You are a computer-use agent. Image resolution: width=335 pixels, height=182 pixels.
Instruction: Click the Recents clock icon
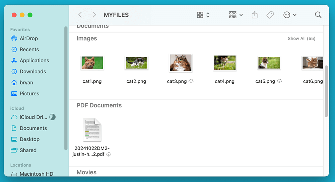[x=14, y=50]
